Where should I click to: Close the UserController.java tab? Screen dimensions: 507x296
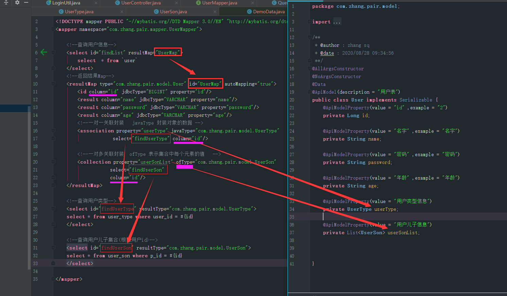[177, 3]
